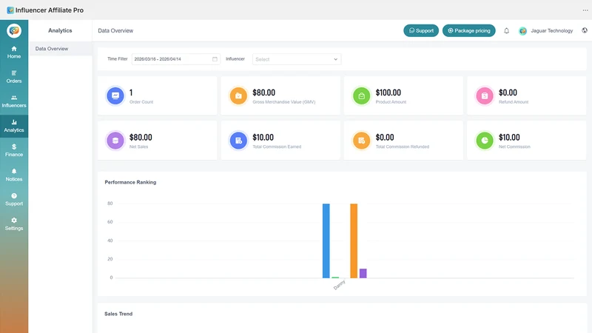Open the Jaguar Technology account name

pos(551,31)
